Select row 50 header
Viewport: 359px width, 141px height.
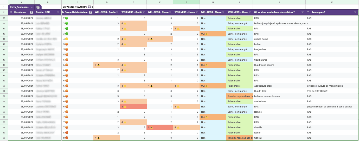click(x=4, y=86)
